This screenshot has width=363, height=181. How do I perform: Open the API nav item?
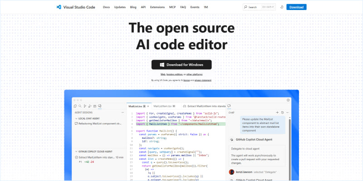point(143,7)
